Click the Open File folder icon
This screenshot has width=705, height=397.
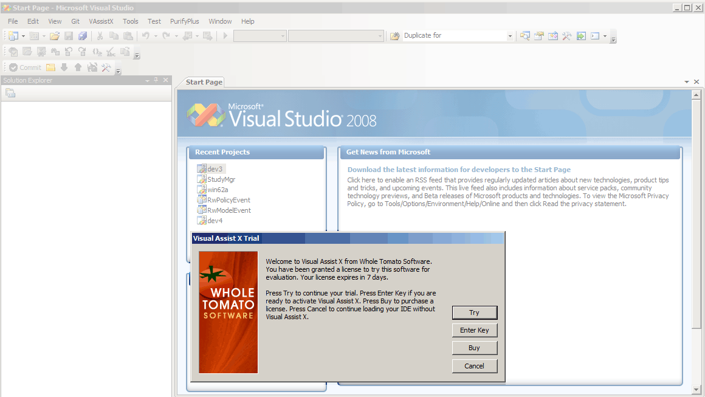[x=55, y=36]
